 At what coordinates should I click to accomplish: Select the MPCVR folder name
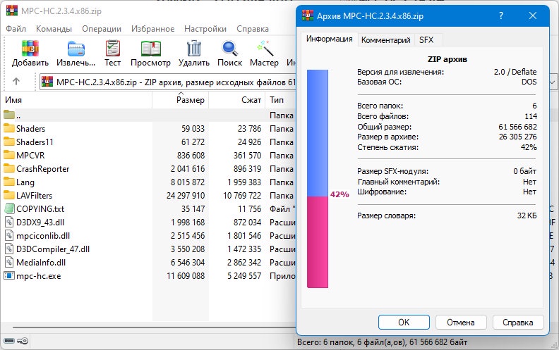[x=30, y=156]
